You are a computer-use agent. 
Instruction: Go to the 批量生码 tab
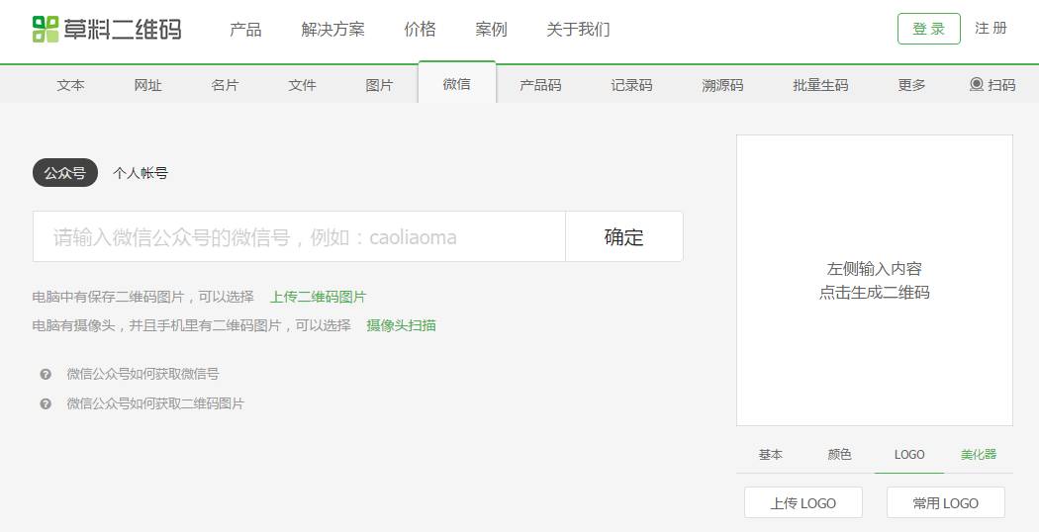(820, 85)
